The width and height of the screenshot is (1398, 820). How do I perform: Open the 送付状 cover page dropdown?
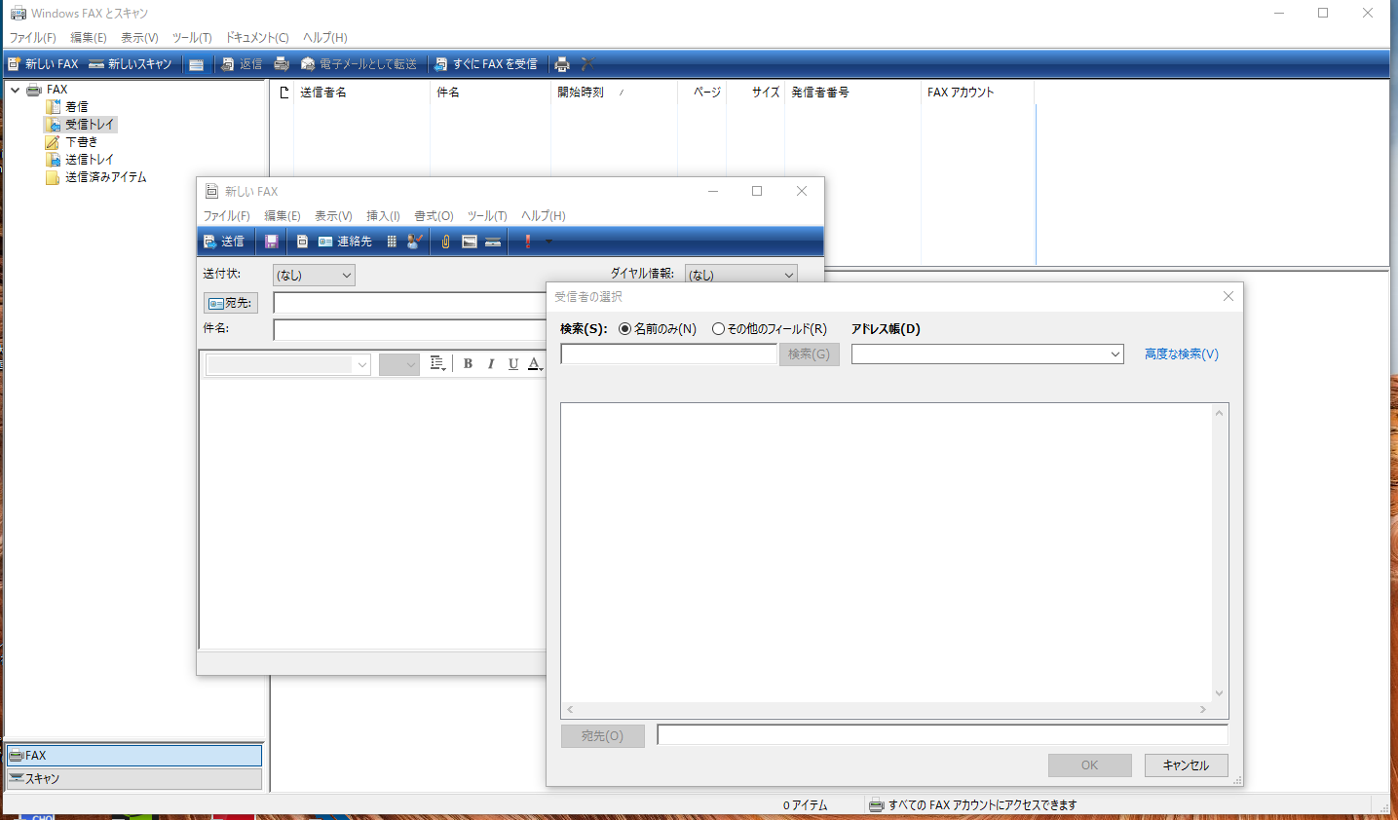pyautogui.click(x=314, y=276)
